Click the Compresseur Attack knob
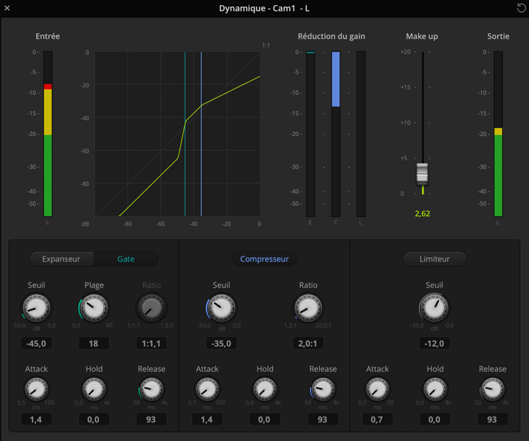 click(x=207, y=389)
